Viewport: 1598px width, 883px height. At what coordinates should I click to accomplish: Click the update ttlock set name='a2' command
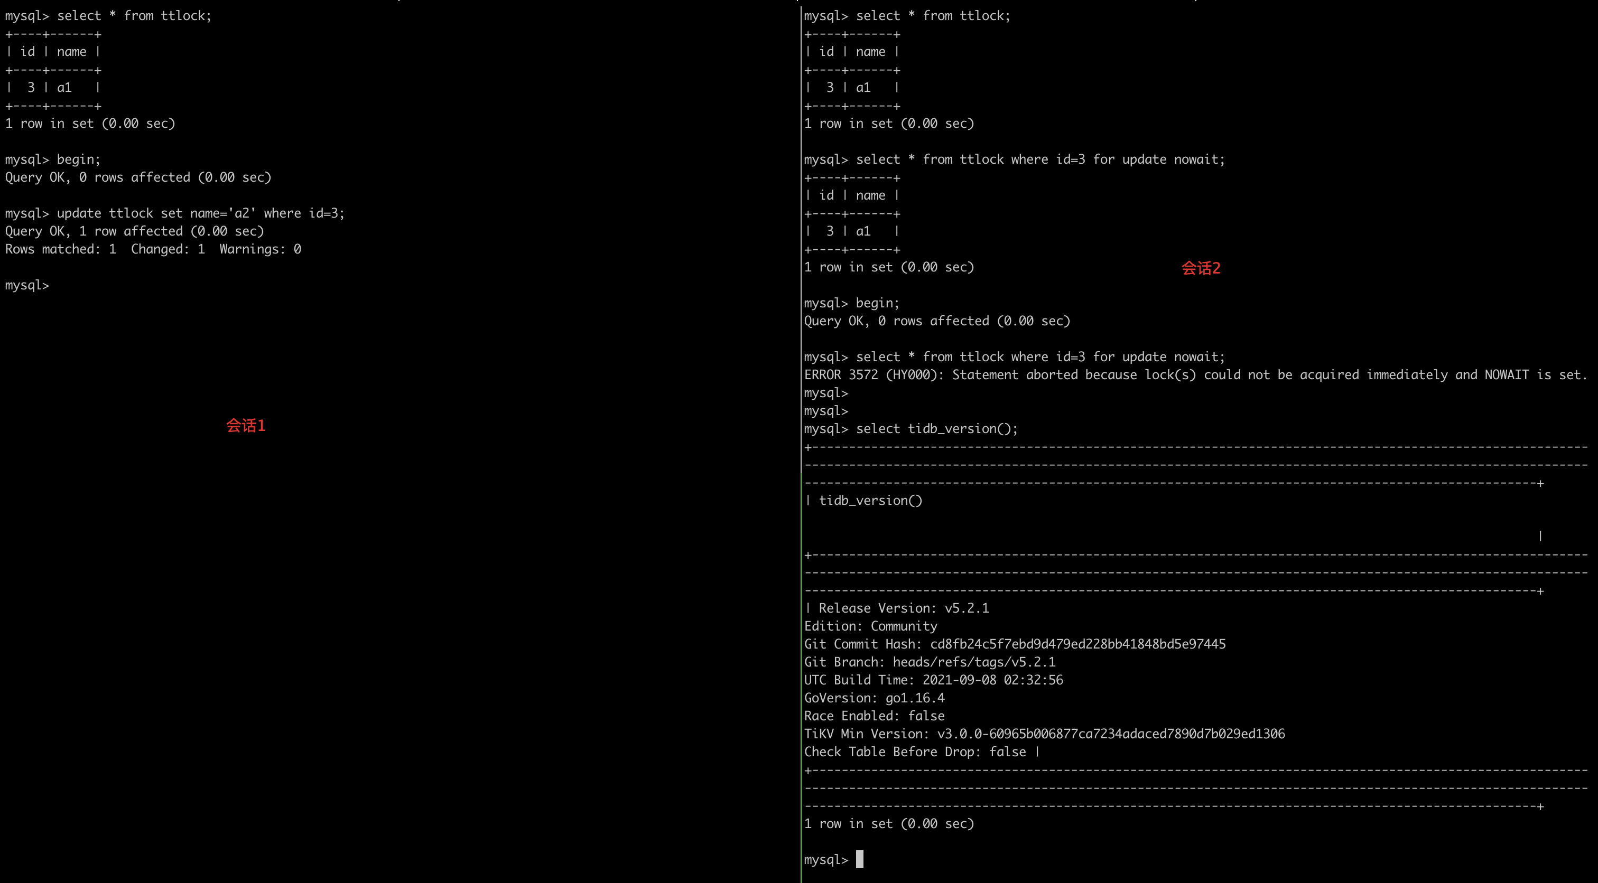pyautogui.click(x=200, y=213)
